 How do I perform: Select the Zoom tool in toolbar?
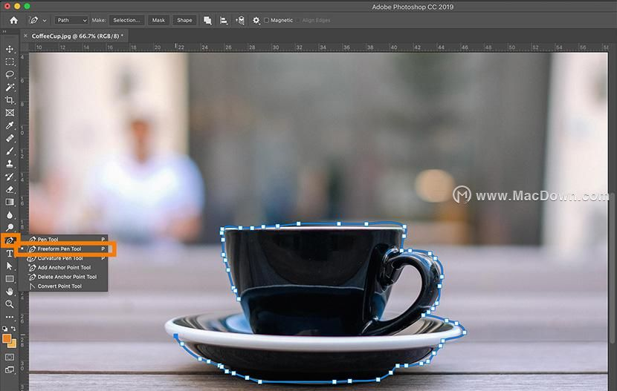point(10,304)
